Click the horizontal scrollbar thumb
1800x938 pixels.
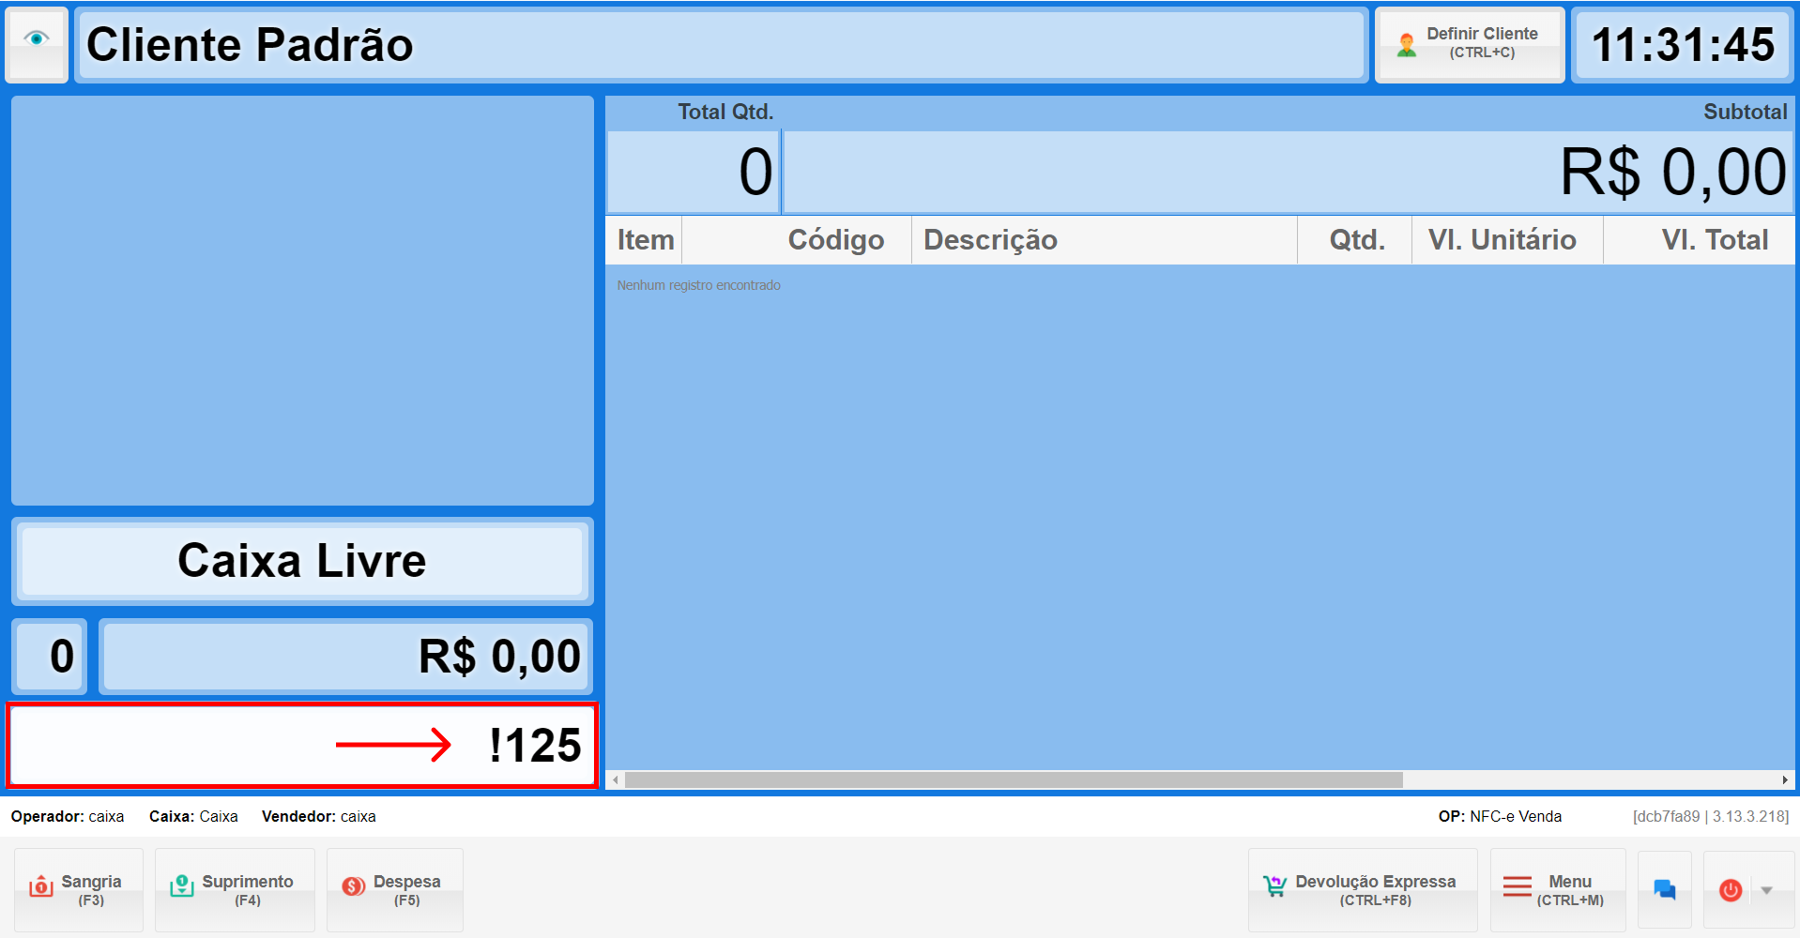click(1014, 780)
